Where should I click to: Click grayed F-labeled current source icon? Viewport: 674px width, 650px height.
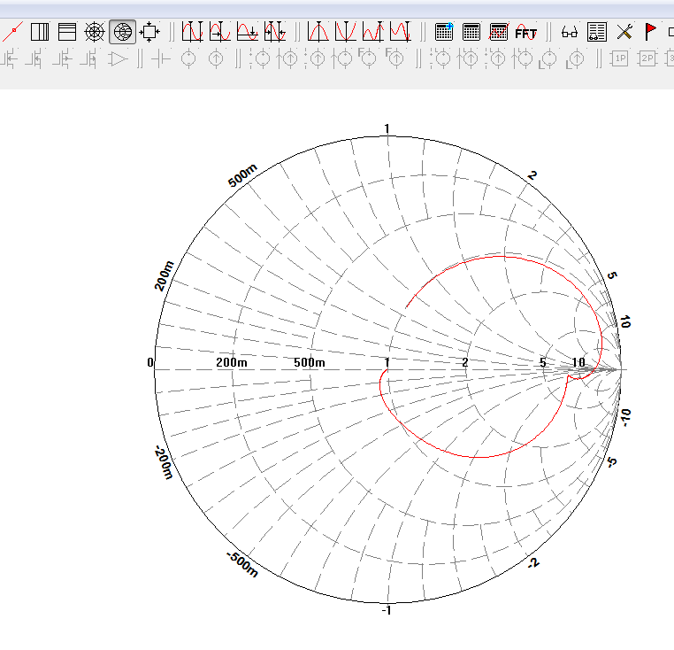pos(394,58)
